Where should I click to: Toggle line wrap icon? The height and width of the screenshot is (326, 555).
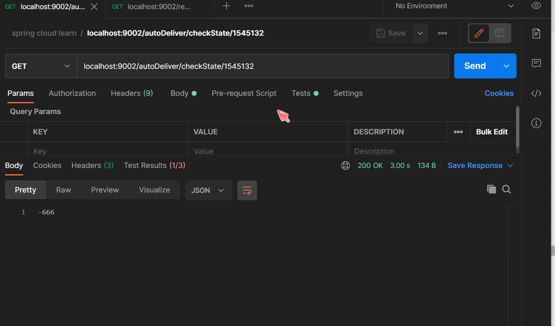coord(247,190)
